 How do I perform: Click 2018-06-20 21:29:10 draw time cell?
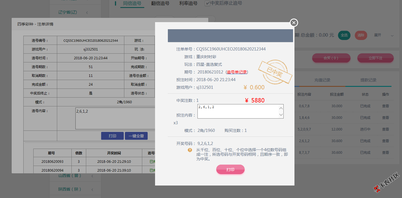(x=114, y=161)
